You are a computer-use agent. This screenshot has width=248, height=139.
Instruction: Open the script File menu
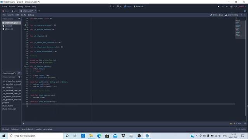click(4, 15)
